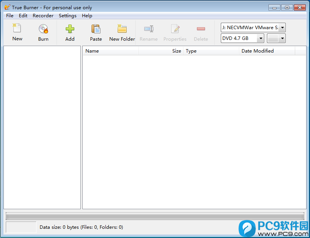Screen dimensions: 310x238
Task: Close the True Burner window
Action: (300, 8)
